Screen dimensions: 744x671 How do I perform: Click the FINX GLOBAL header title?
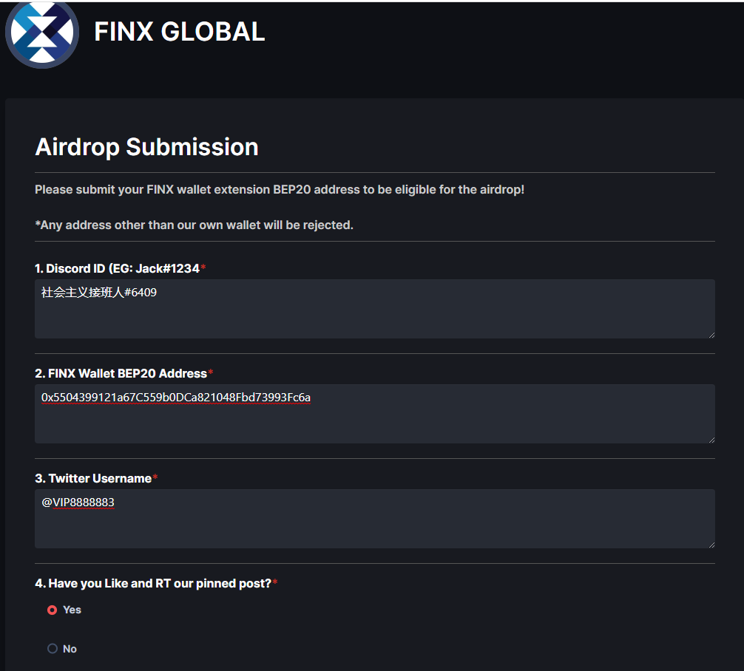point(179,32)
